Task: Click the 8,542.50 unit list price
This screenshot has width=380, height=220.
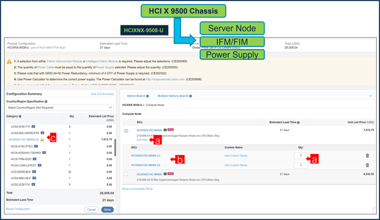Action: [369, 174]
